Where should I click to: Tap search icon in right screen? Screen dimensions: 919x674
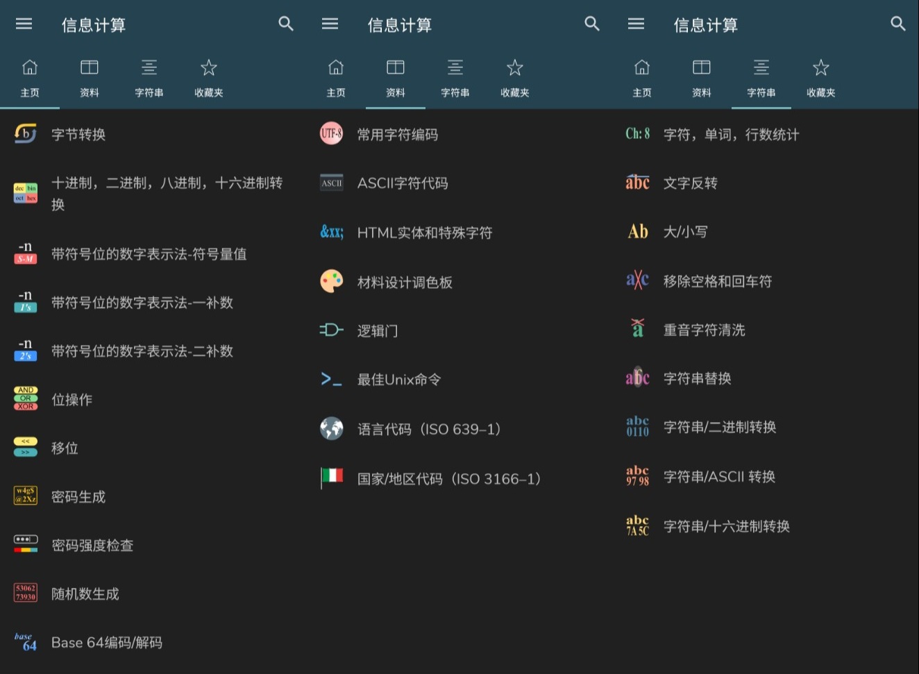point(898,24)
